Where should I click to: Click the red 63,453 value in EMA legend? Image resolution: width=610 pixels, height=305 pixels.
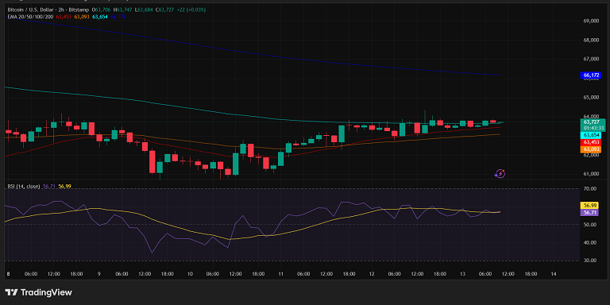(63, 17)
